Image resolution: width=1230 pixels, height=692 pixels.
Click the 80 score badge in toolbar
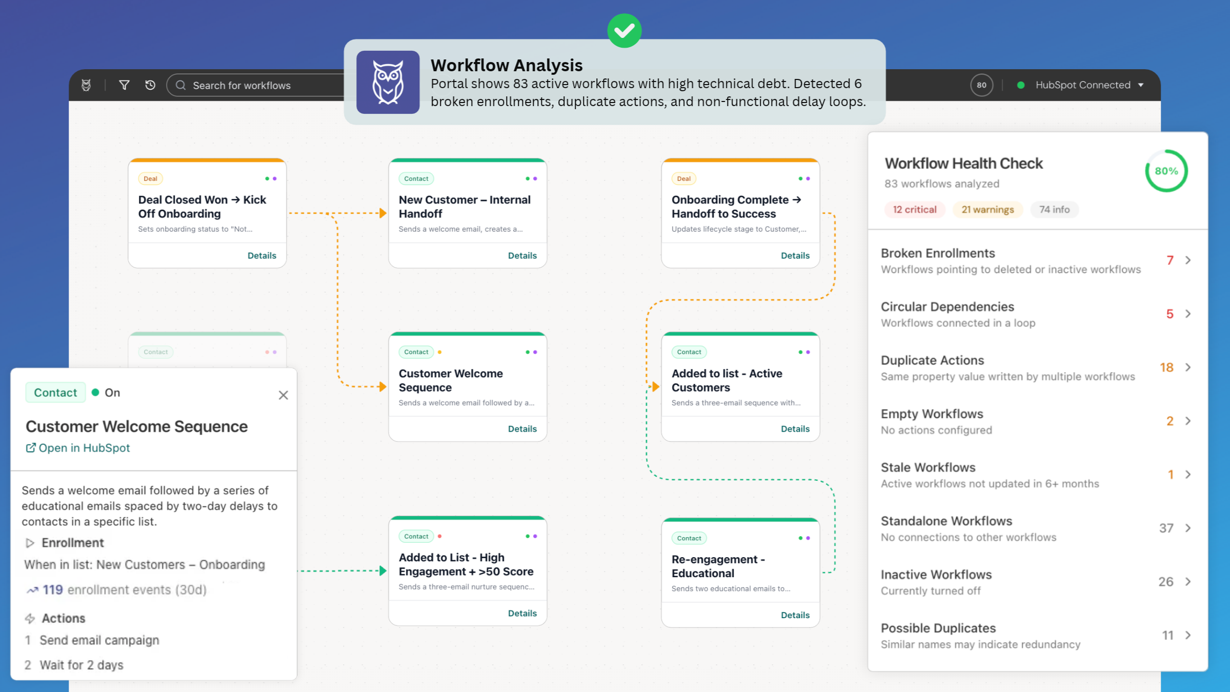(981, 85)
